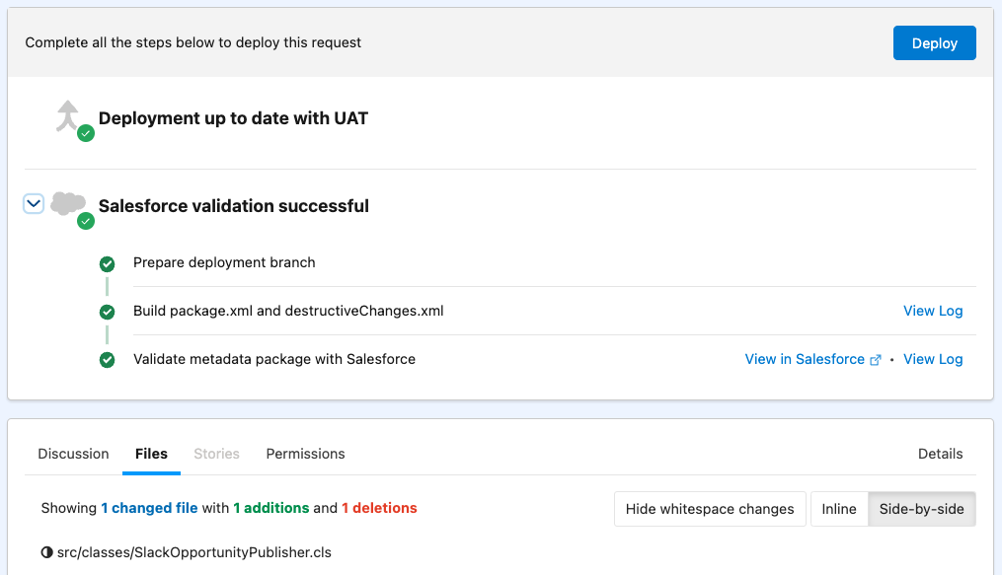1002x575 pixels.
Task: Click check icon beside Prepare deployment branch
Action: 107,263
